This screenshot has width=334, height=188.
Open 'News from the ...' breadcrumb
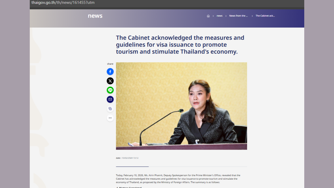click(238, 16)
